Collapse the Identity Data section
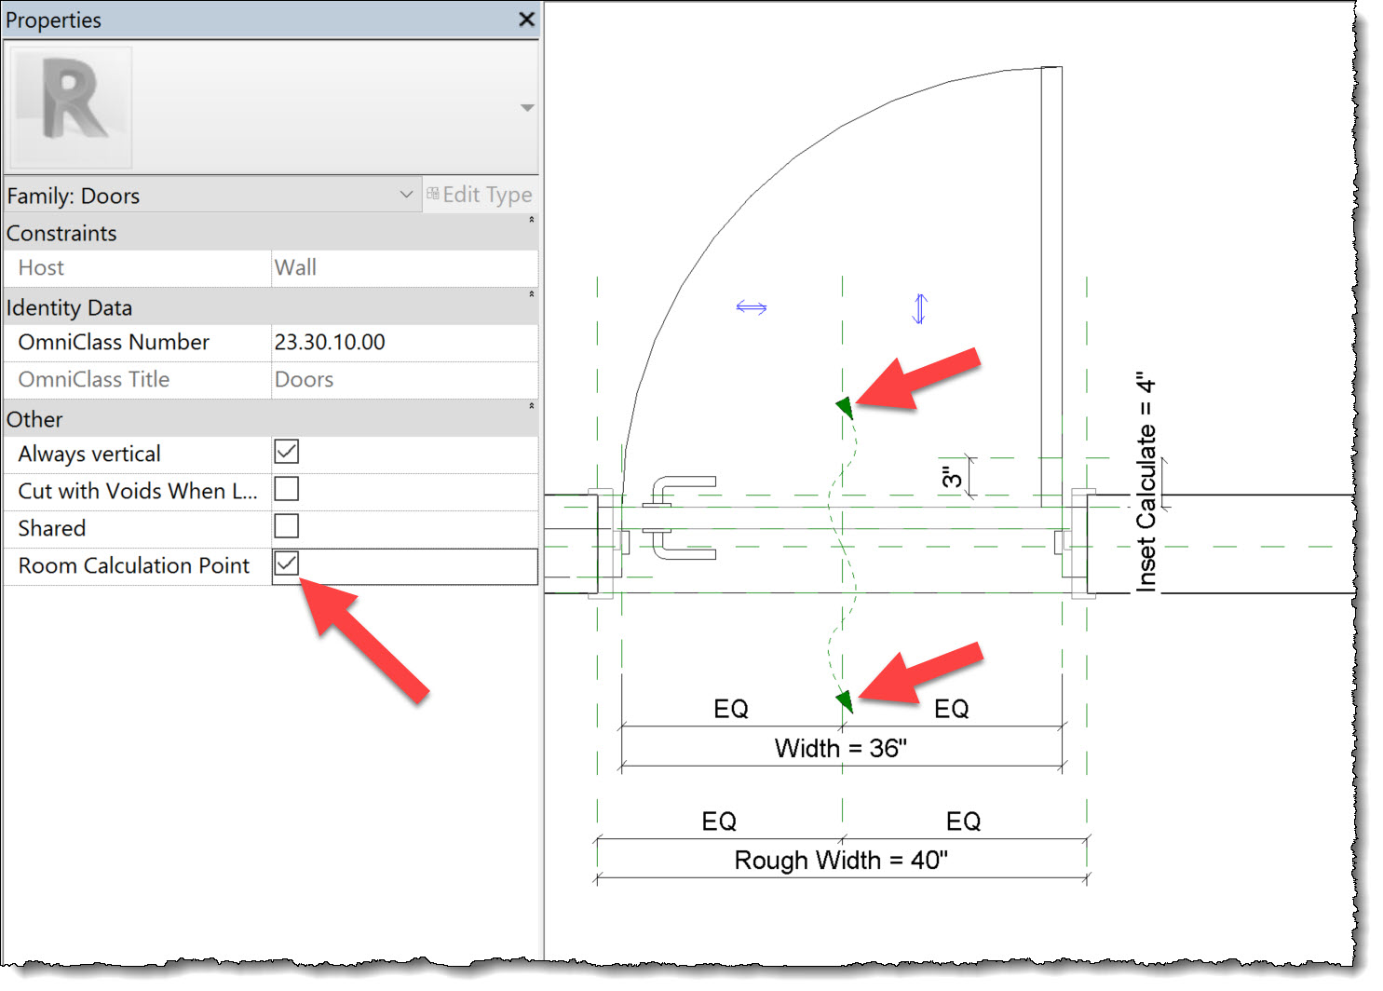This screenshot has width=1383, height=991. point(531,295)
